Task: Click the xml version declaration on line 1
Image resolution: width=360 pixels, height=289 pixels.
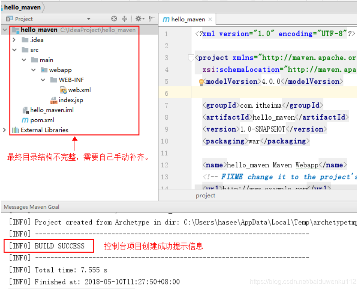Action: (x=275, y=34)
